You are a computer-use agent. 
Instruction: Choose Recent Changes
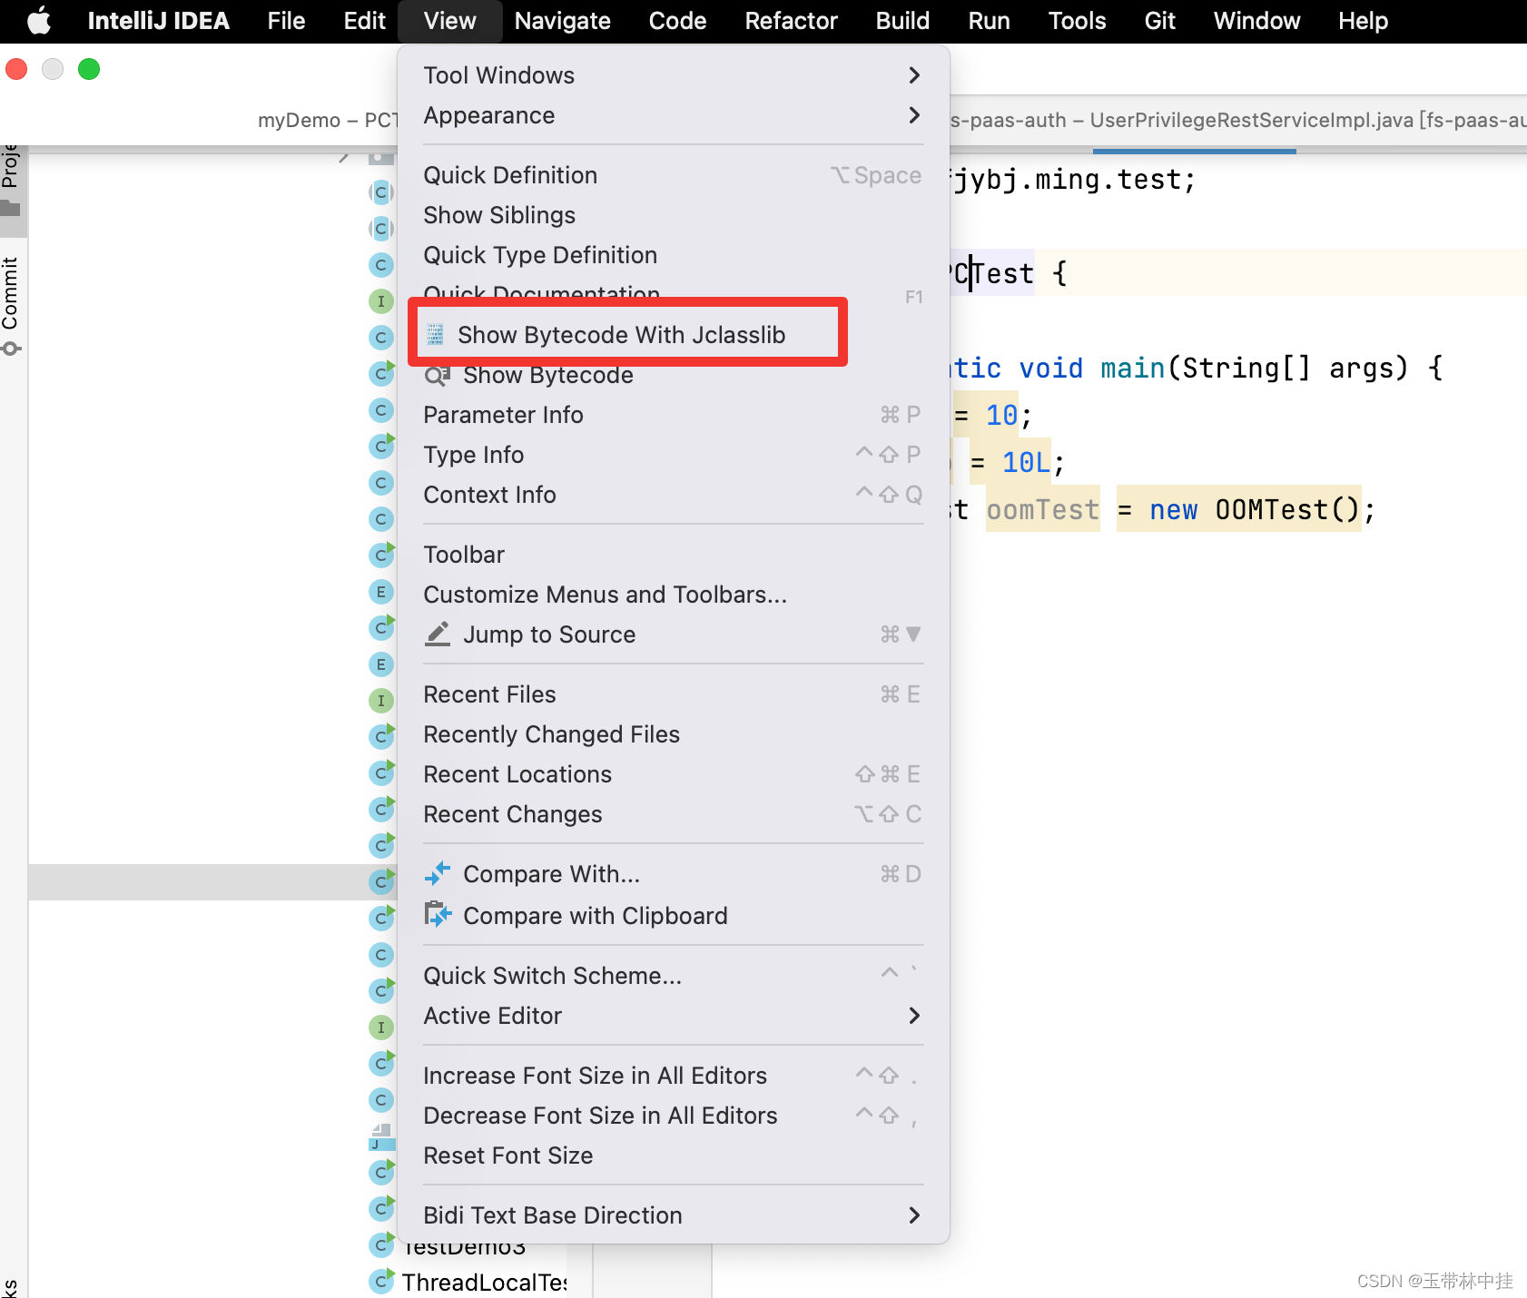click(673, 814)
